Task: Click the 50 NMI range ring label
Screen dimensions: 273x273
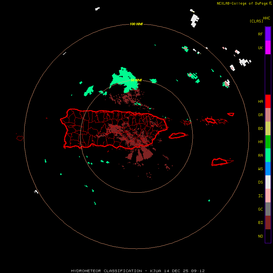Action: 136,80
